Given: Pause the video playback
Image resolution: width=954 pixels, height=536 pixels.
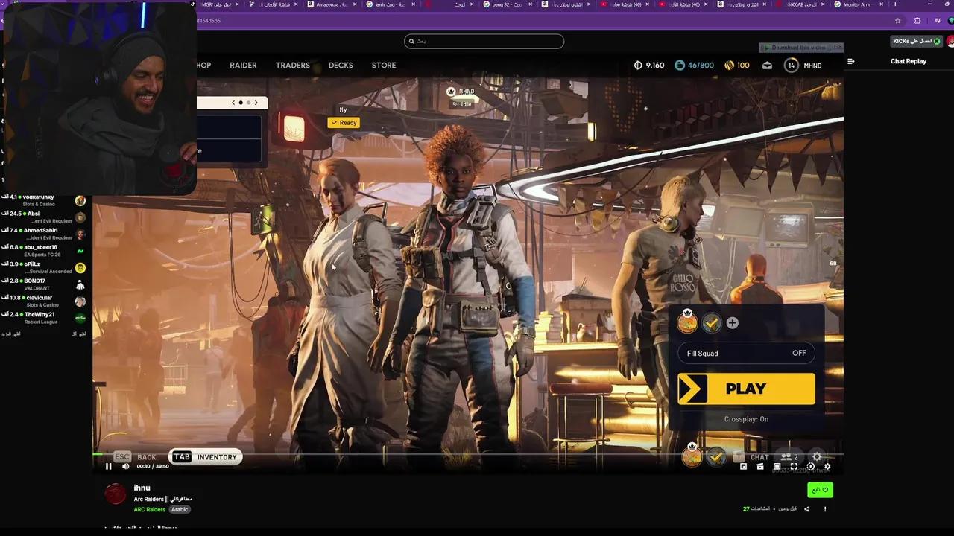Looking at the screenshot, I should (x=108, y=467).
